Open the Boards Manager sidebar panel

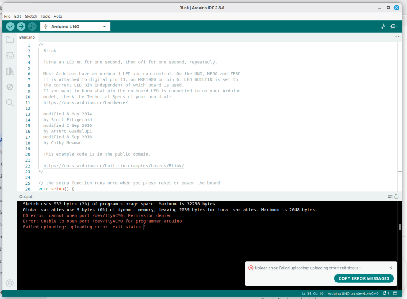coord(10,56)
